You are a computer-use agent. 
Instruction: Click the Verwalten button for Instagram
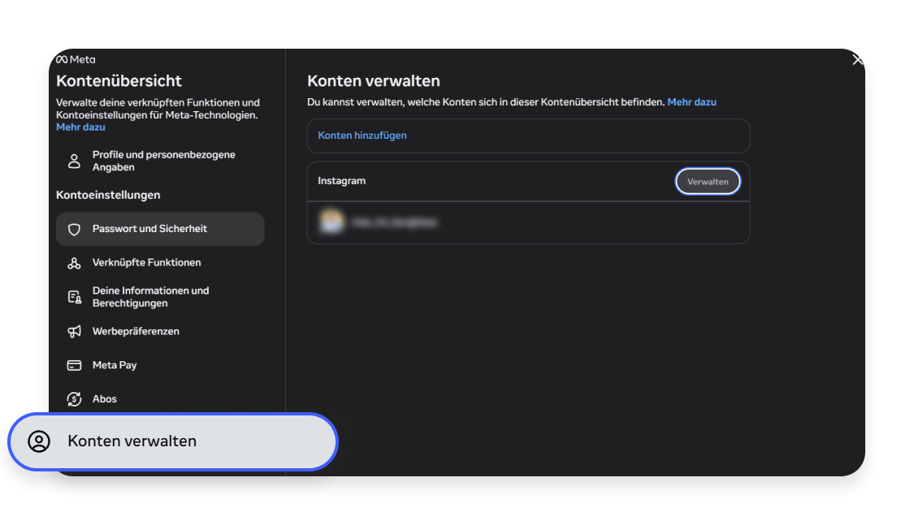[x=708, y=182]
